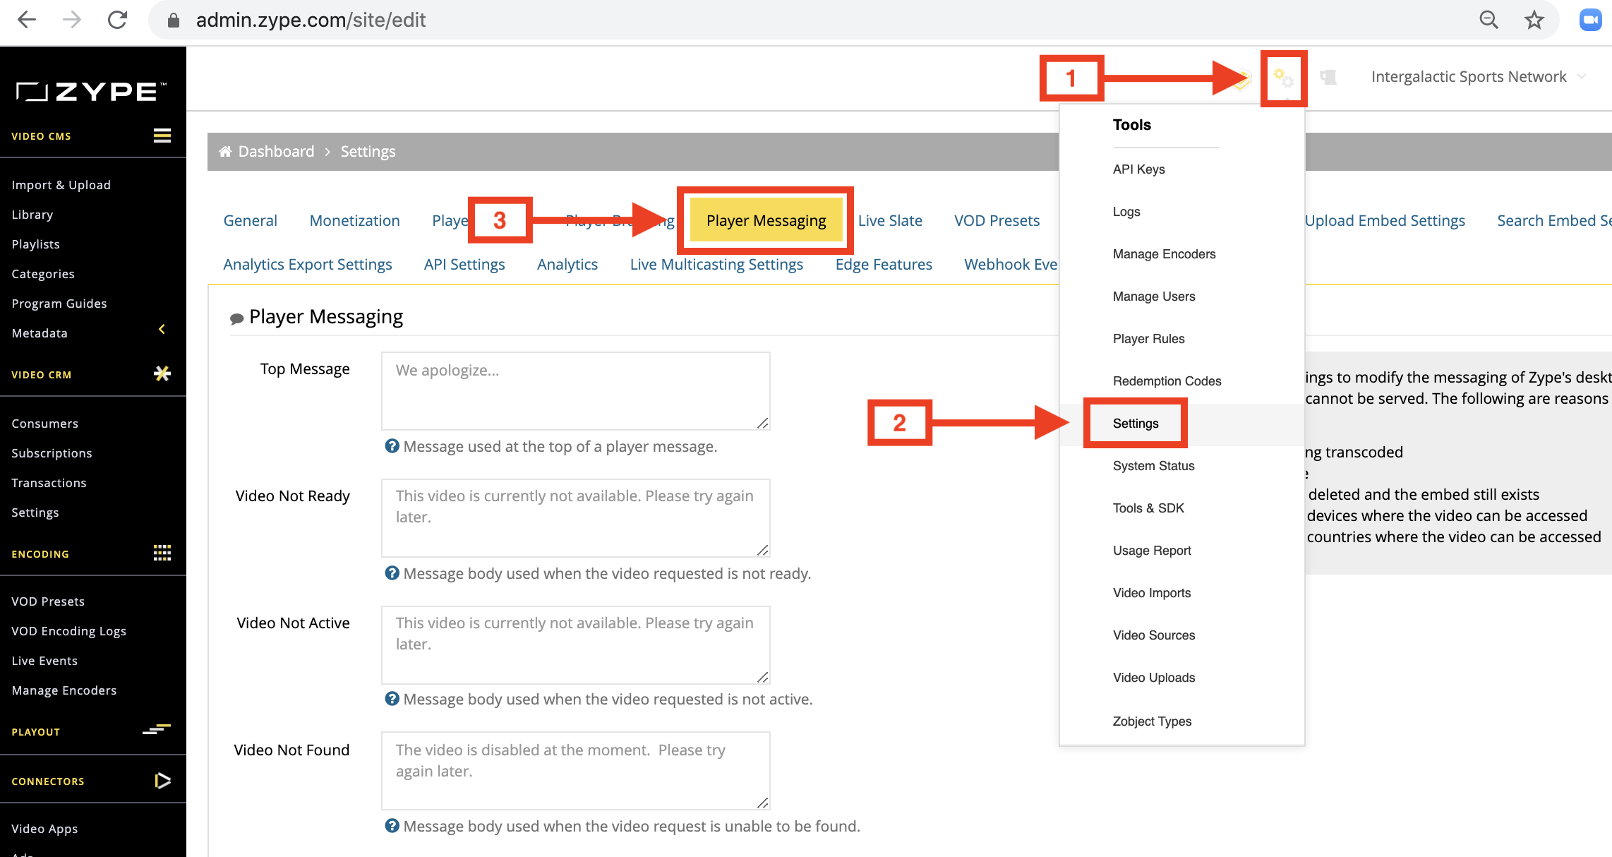Switch to API Settings tab
The image size is (1612, 857).
point(464,264)
